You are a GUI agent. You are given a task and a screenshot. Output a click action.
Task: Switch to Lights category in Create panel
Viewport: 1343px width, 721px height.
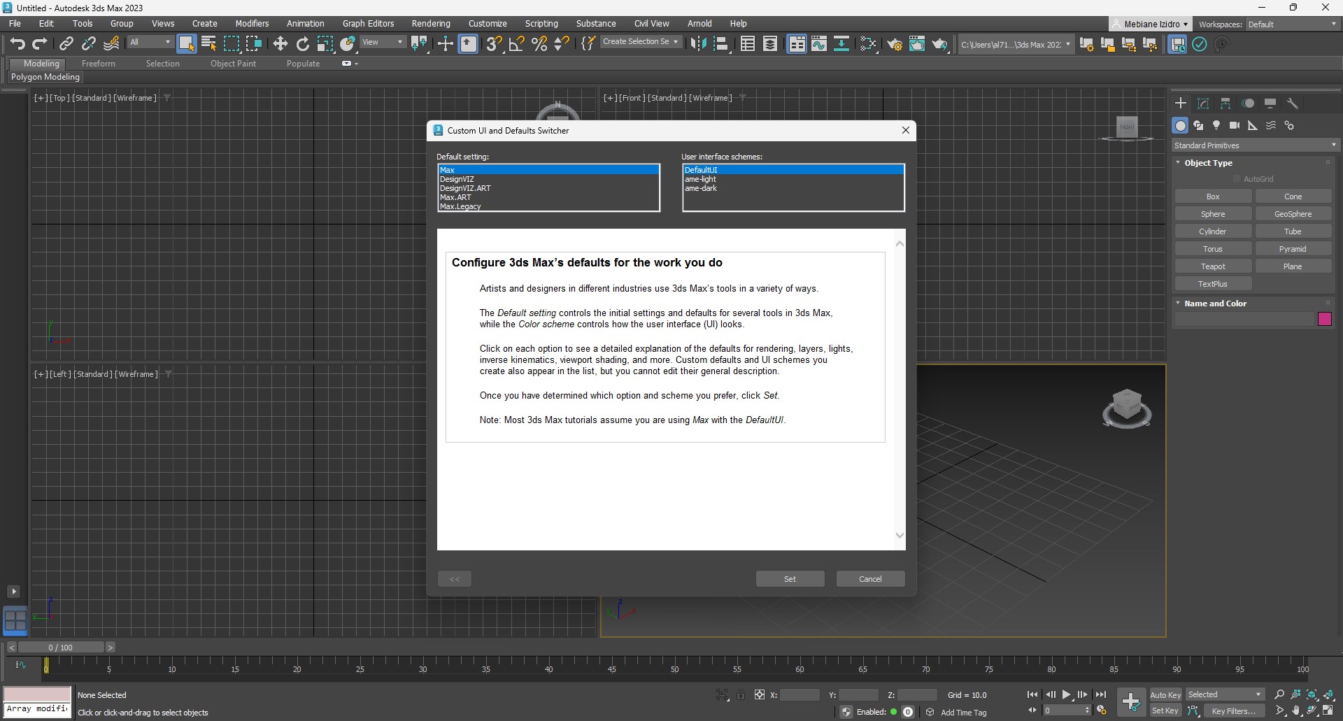pos(1216,125)
